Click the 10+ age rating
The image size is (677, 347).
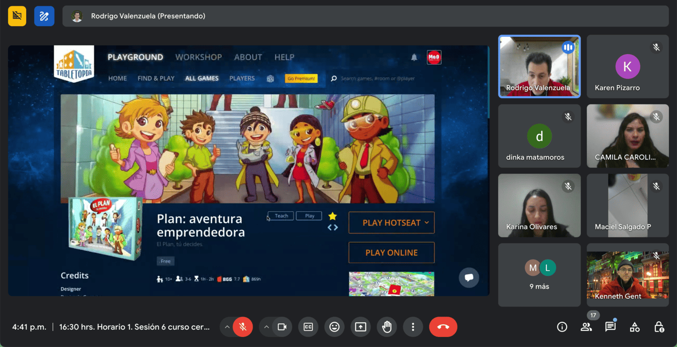point(164,279)
